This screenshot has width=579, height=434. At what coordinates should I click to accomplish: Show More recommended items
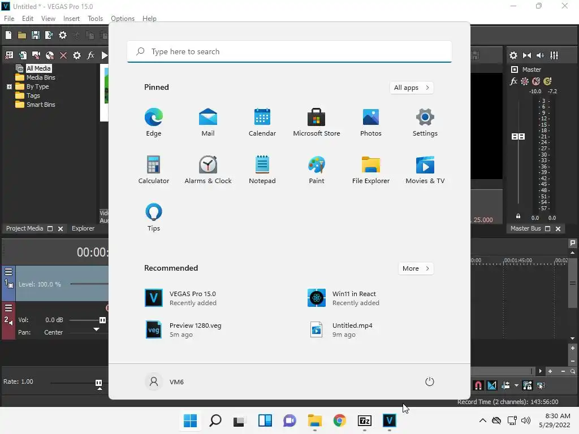click(x=416, y=268)
